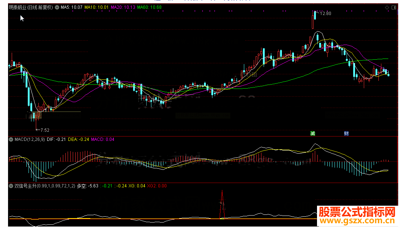The image size is (400, 228).
Task: Click the blue 财 marker icon
Action: pos(346,133)
